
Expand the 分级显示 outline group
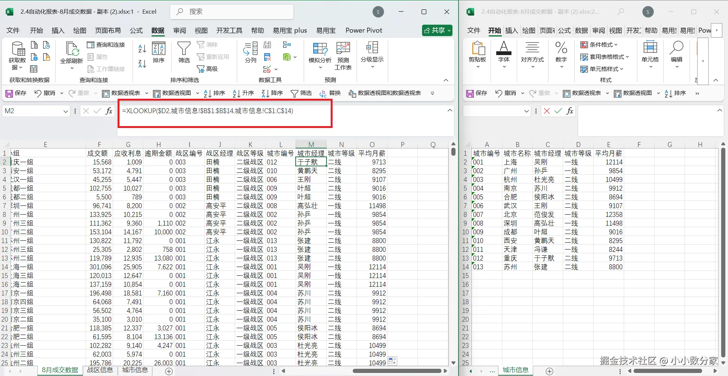tap(372, 55)
